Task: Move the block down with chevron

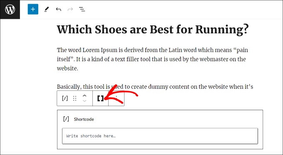Action: point(84,101)
